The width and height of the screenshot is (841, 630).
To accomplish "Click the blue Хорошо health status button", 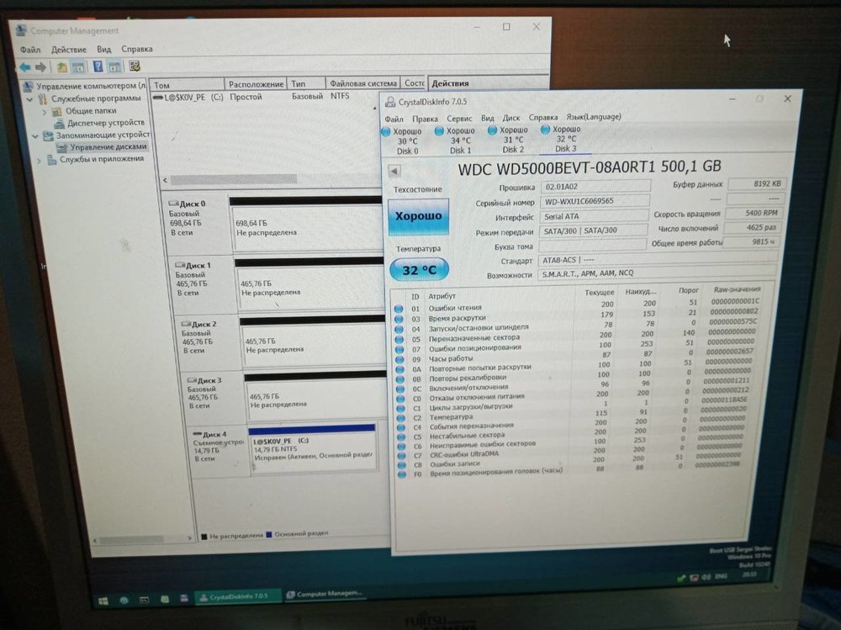I will [x=419, y=217].
